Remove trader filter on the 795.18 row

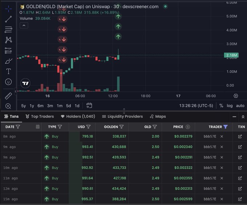tap(222, 136)
